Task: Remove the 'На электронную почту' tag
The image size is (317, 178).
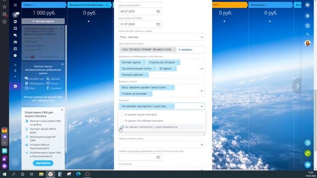Action: click(x=155, y=69)
